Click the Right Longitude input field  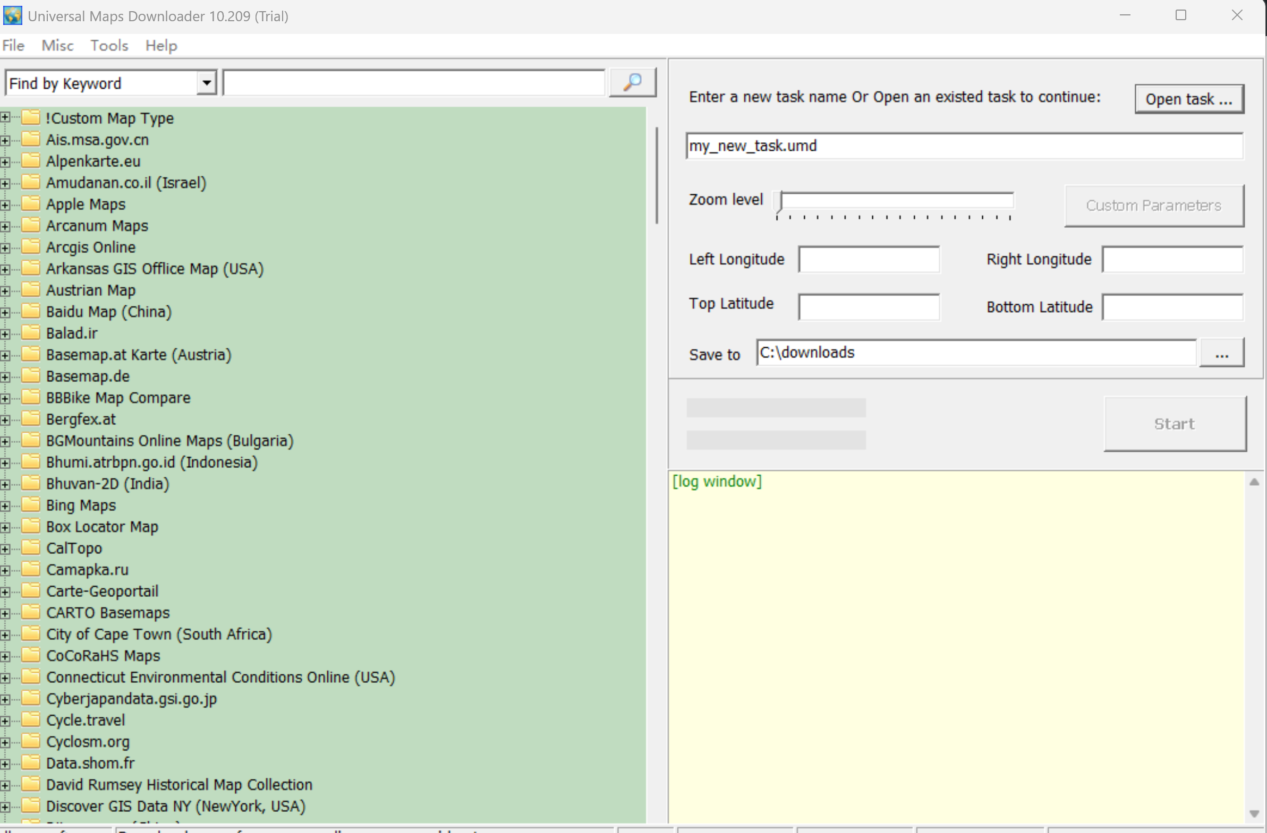[1172, 259]
